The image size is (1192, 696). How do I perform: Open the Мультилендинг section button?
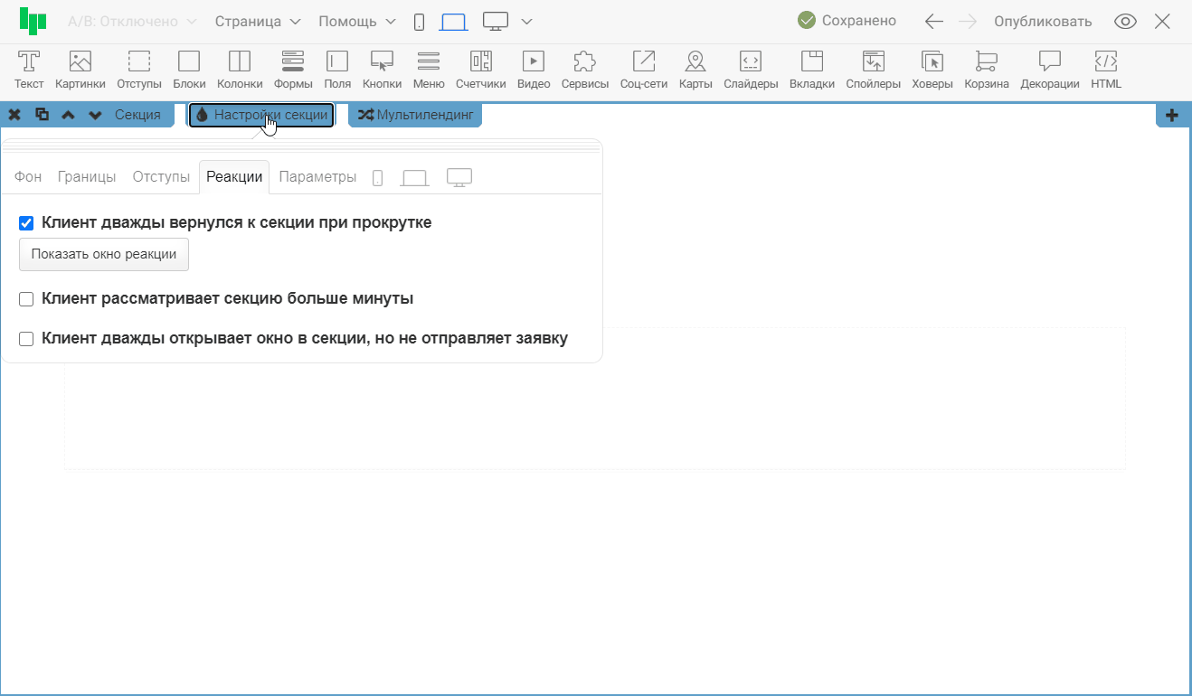[415, 115]
